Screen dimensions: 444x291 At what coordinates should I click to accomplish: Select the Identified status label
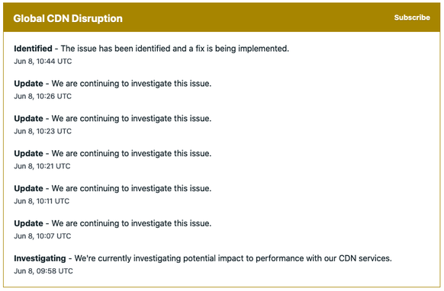33,49
